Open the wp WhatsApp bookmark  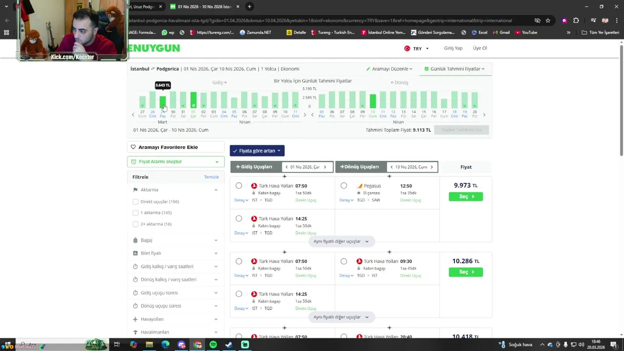point(168,33)
